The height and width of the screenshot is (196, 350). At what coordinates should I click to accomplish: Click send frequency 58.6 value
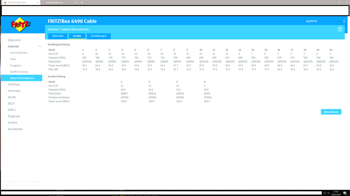click(206, 90)
